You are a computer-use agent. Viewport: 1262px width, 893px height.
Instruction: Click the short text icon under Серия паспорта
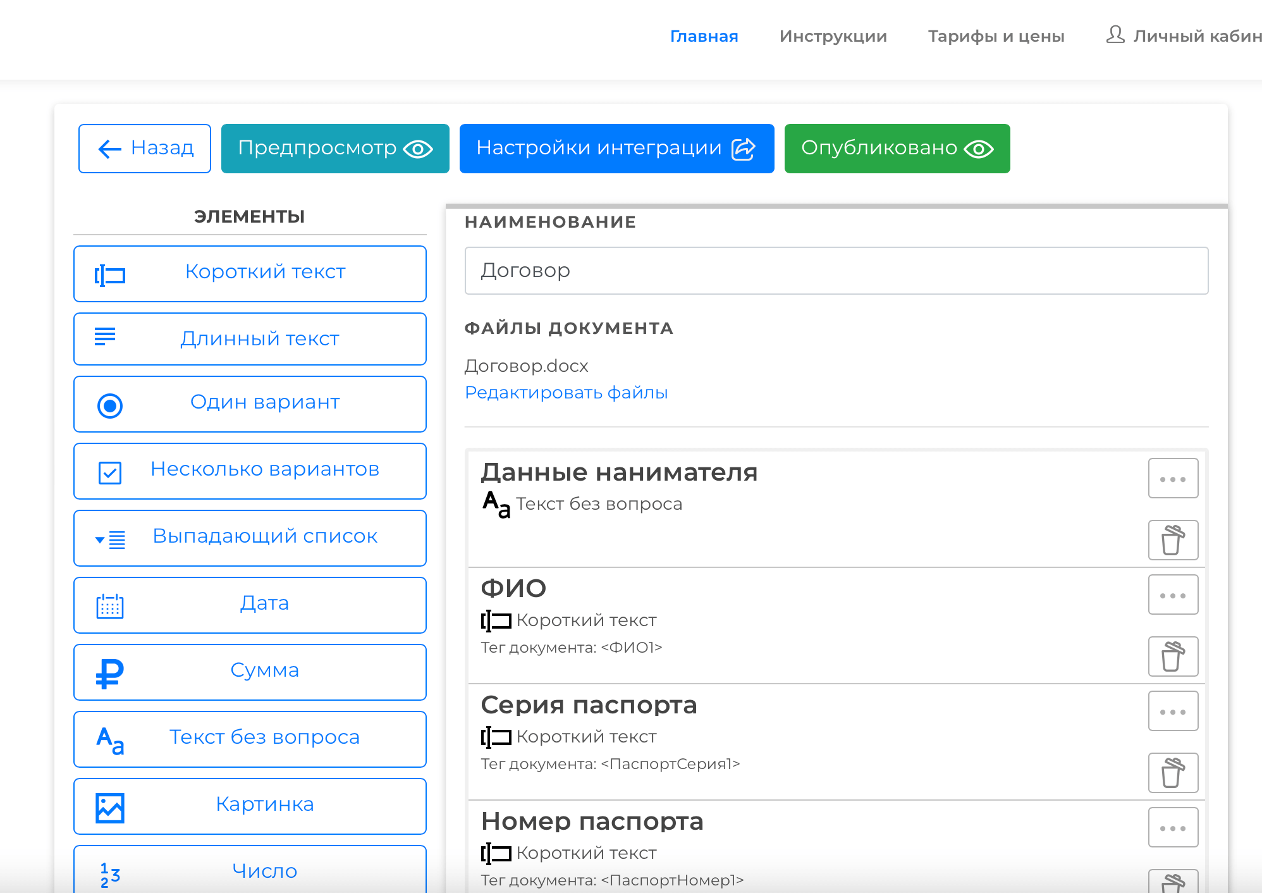496,737
